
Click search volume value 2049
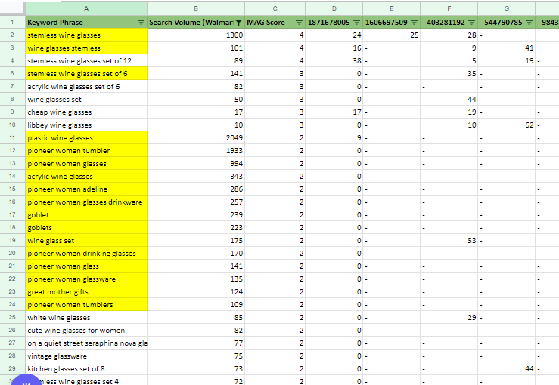click(x=196, y=137)
